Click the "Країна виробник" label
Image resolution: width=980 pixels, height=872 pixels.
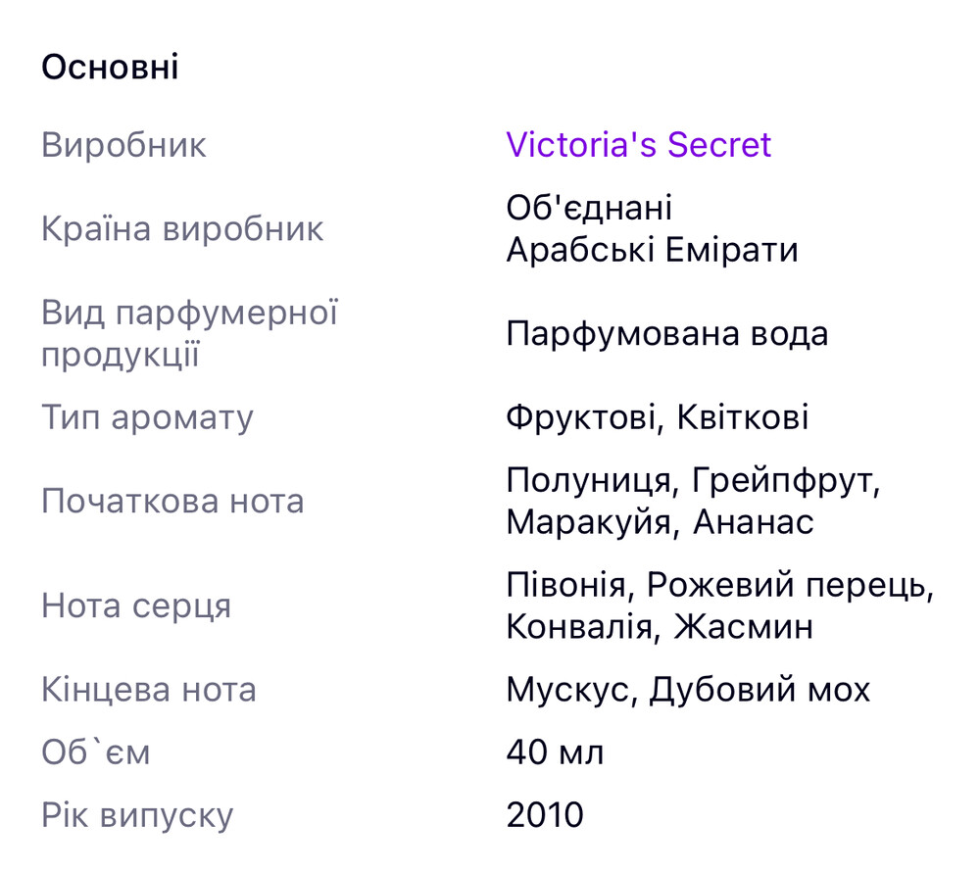[x=182, y=229]
